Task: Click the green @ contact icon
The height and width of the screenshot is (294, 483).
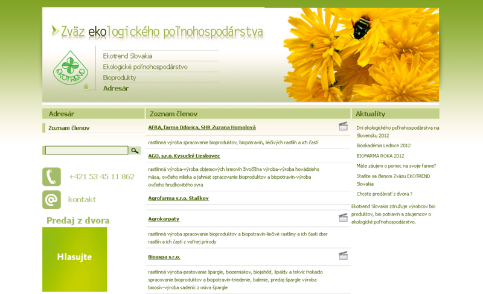Action: [x=51, y=199]
